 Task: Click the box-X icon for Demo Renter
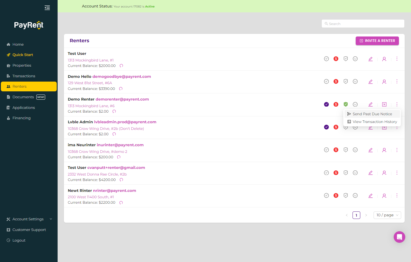(384, 104)
